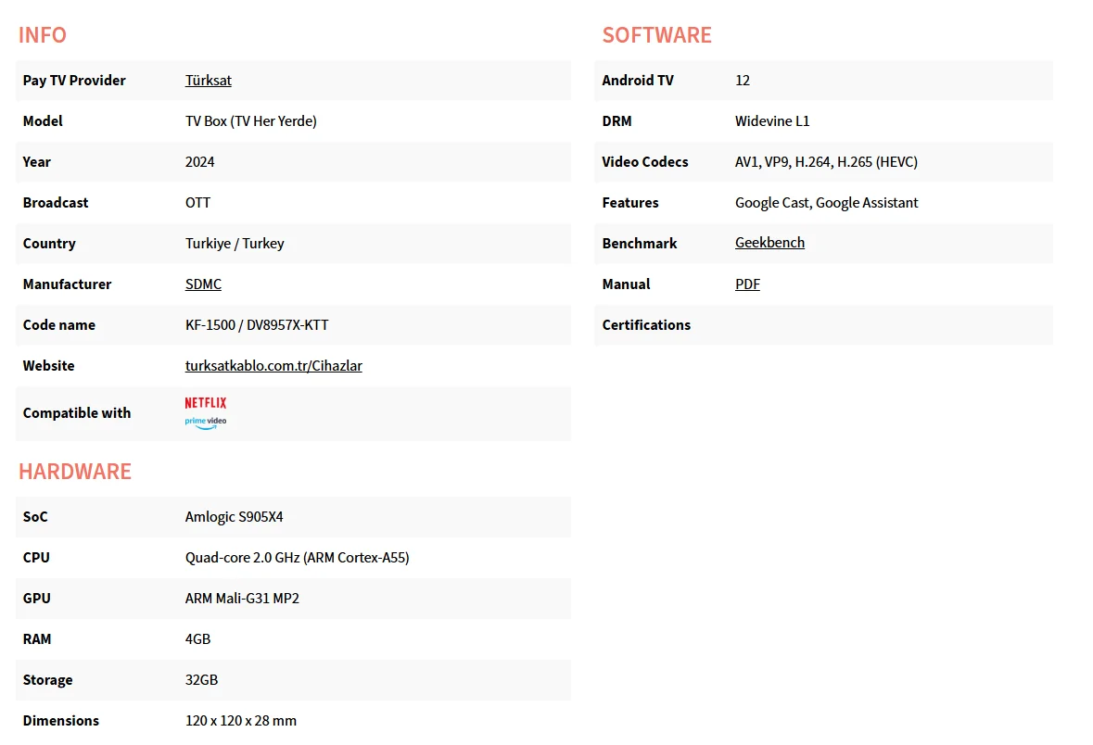Click the video codecs AV1, VP9 value
Image resolution: width=1093 pixels, height=745 pixels.
pyautogui.click(x=826, y=161)
